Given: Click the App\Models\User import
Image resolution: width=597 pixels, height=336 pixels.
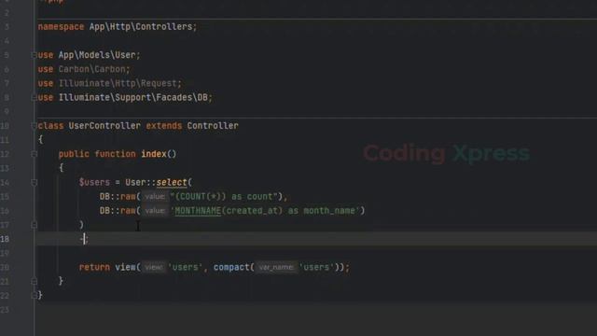Looking at the screenshot, I should click(x=97, y=55).
